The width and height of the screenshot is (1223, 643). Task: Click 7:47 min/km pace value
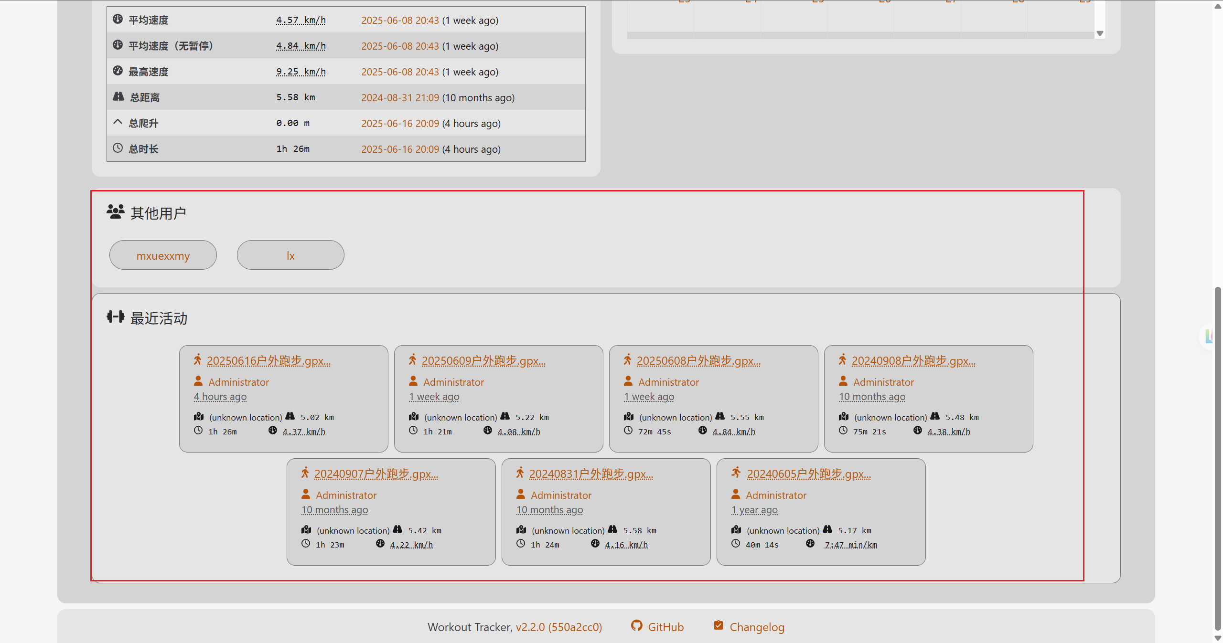[851, 545]
